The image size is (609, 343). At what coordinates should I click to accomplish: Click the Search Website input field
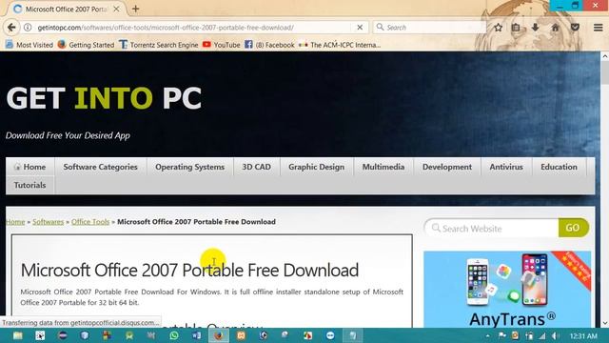[491, 229]
